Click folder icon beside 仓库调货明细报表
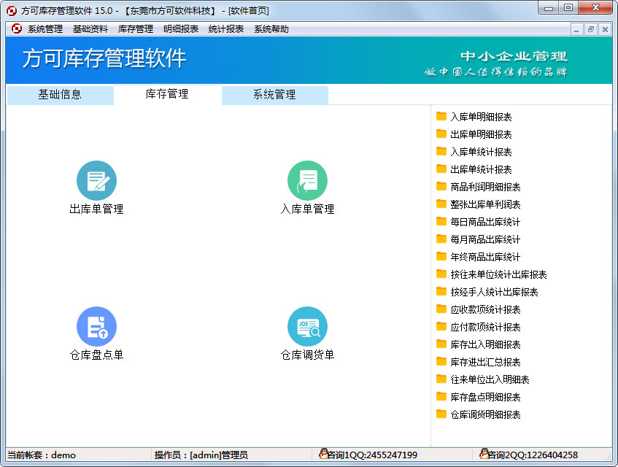This screenshot has height=467, width=618. coord(441,414)
